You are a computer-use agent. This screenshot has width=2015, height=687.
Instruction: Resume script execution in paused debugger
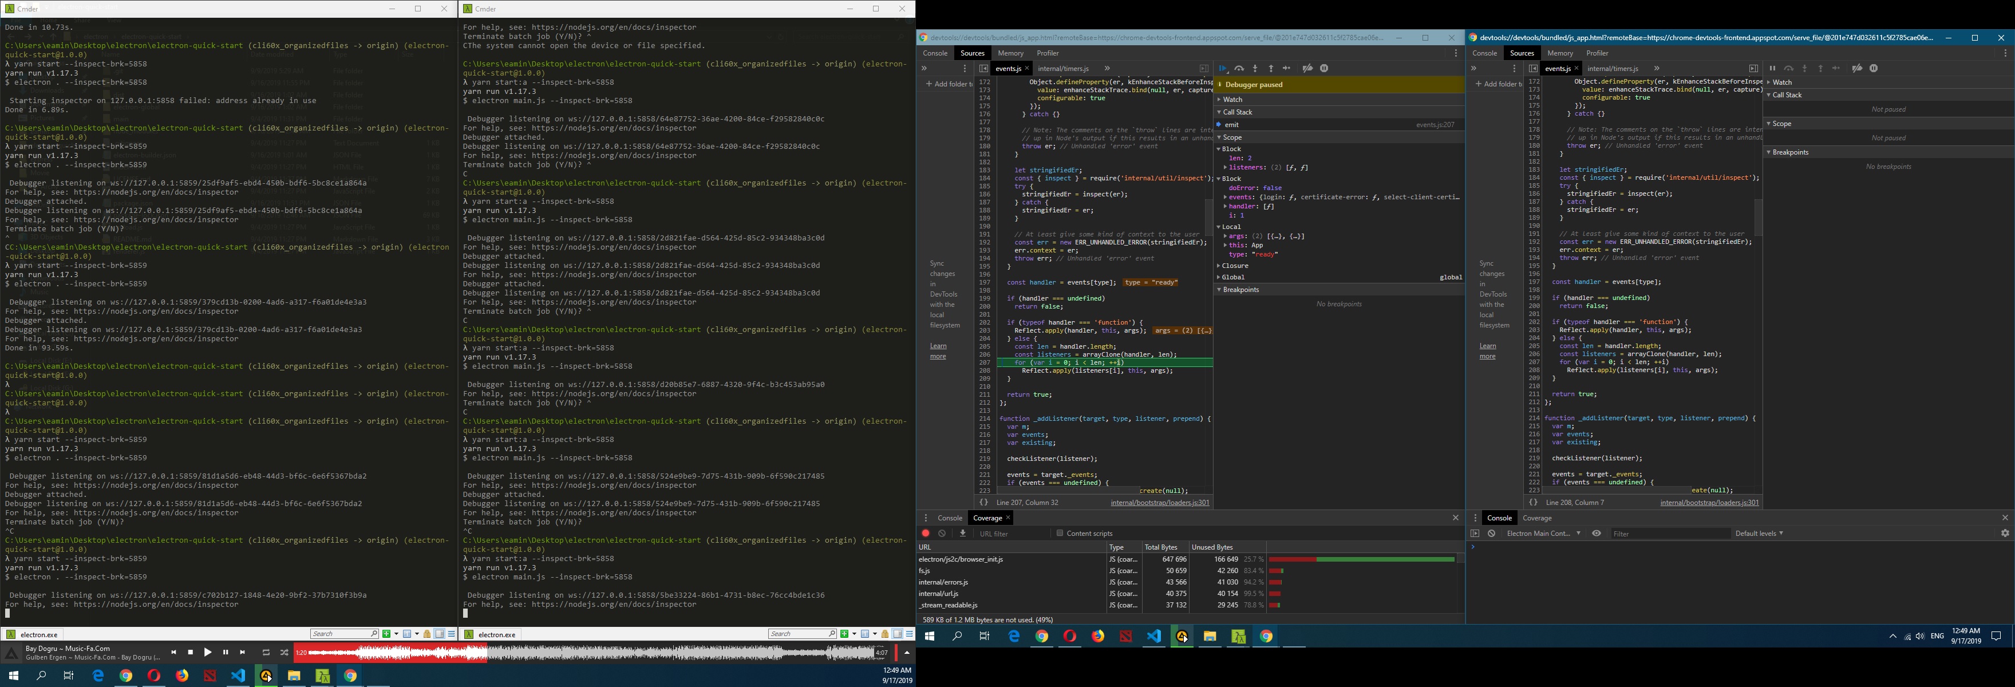click(x=1223, y=69)
